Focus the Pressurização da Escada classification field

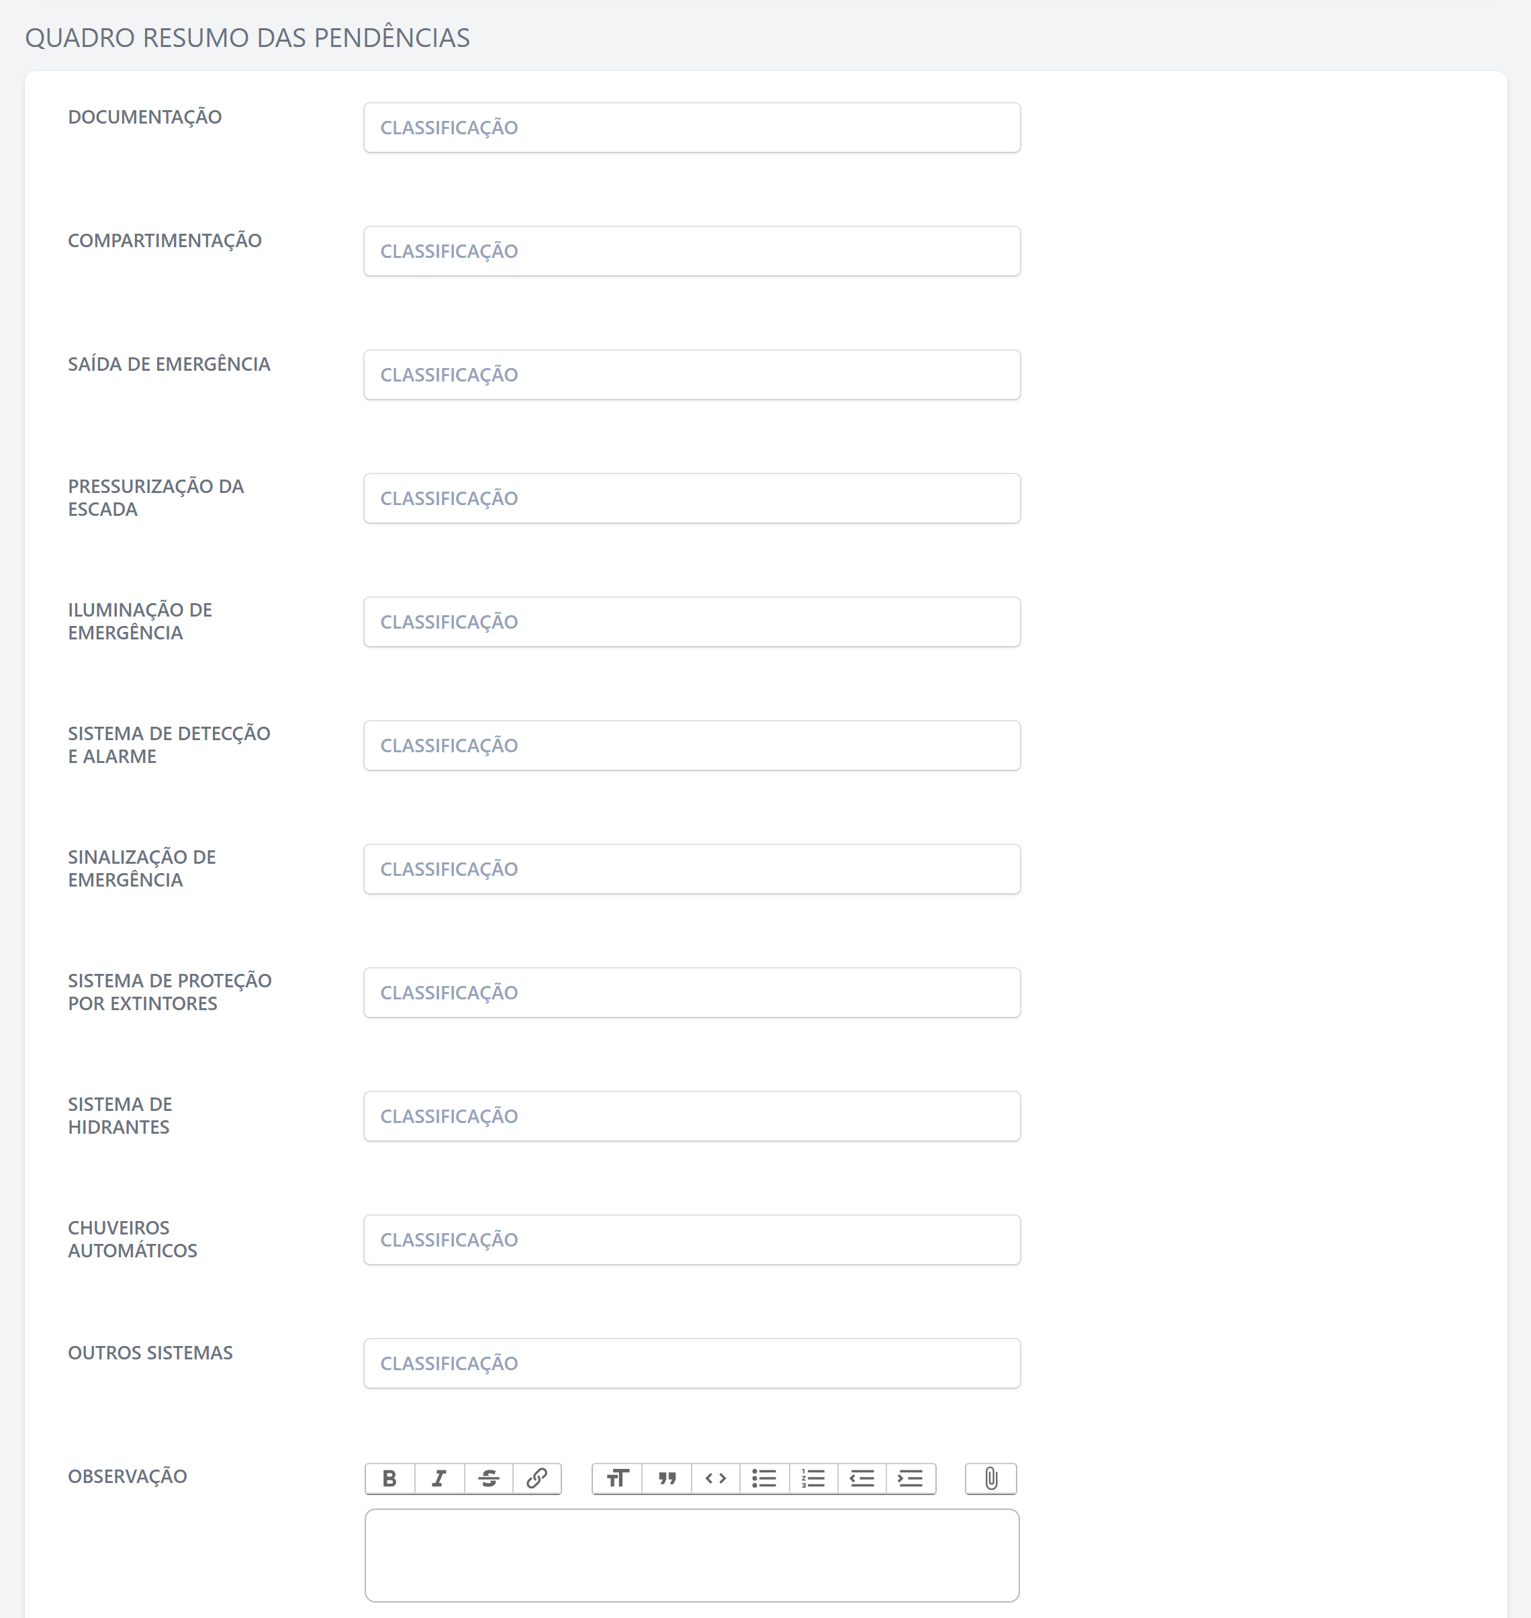pos(691,498)
